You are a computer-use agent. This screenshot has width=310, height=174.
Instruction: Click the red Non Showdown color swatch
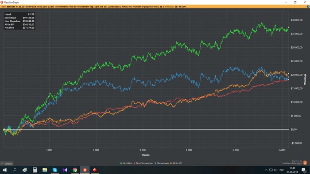[x=135, y=163]
